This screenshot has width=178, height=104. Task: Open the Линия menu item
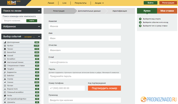[x=51, y=3]
